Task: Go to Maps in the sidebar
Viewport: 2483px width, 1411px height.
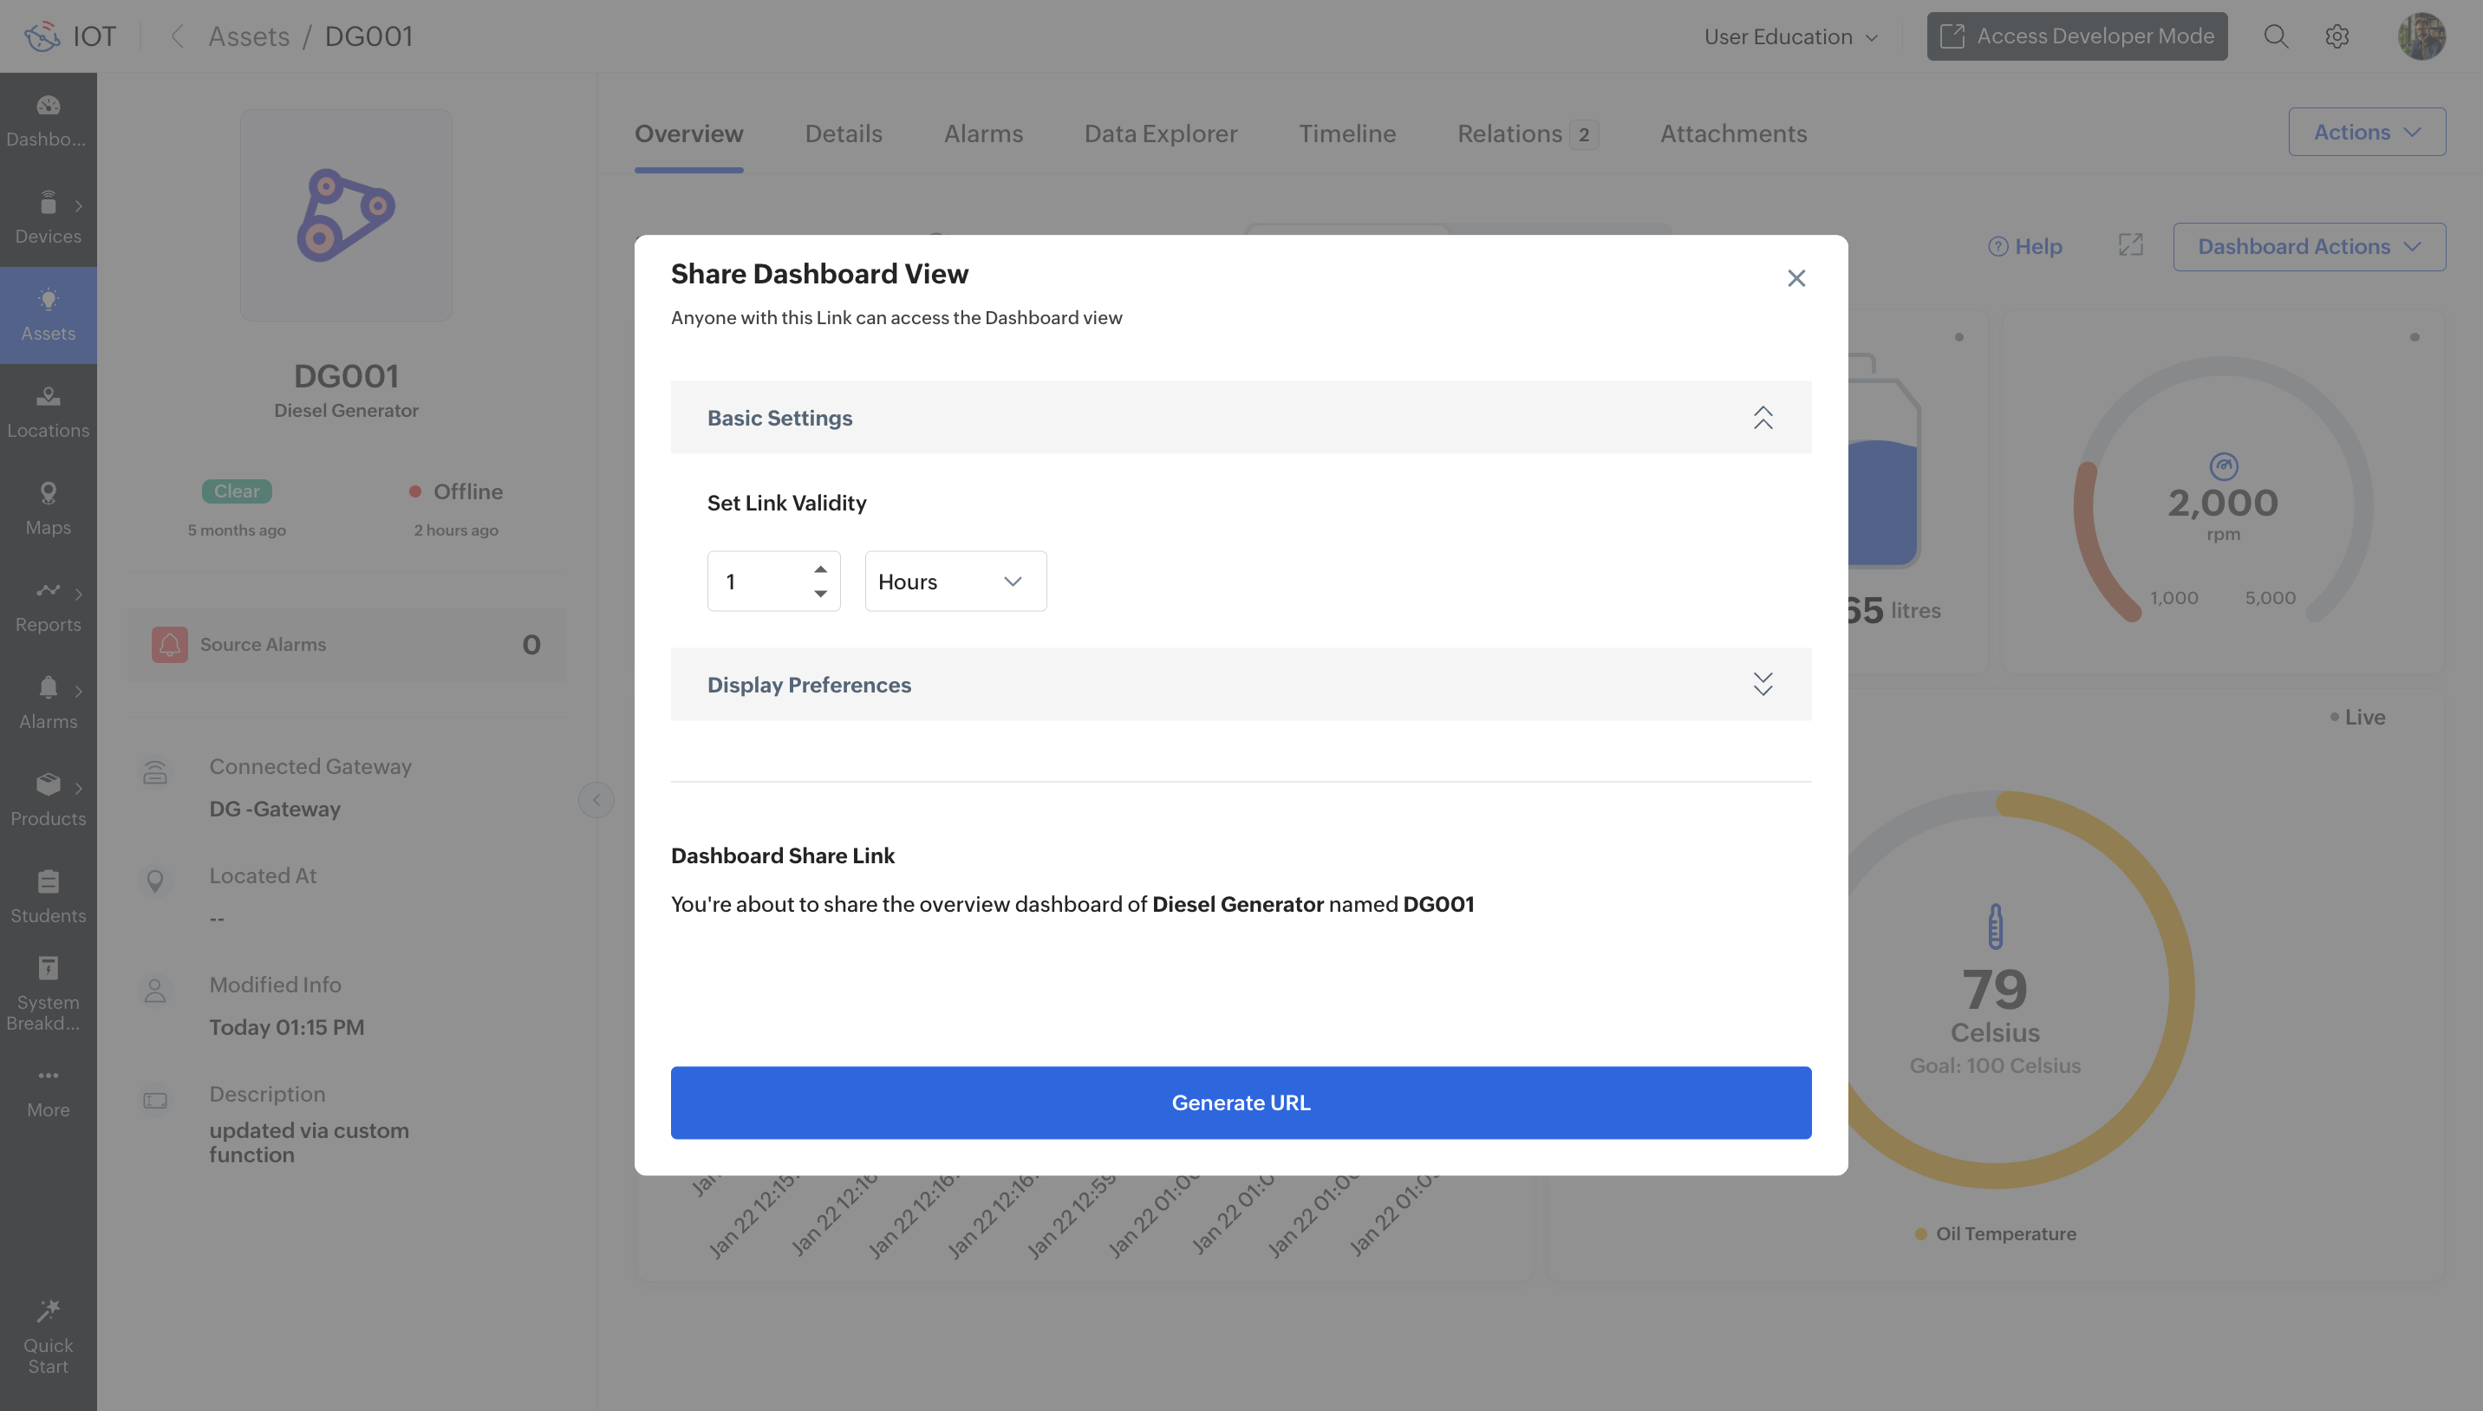Action: pos(48,509)
